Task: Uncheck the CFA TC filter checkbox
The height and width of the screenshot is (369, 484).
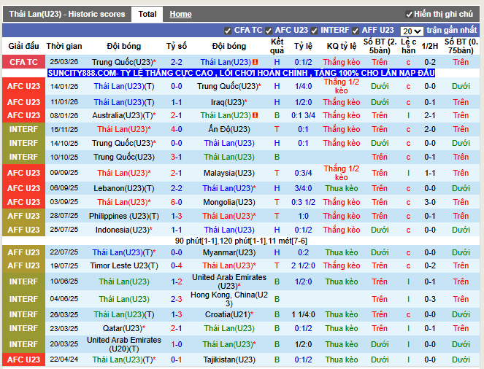Action: point(228,31)
